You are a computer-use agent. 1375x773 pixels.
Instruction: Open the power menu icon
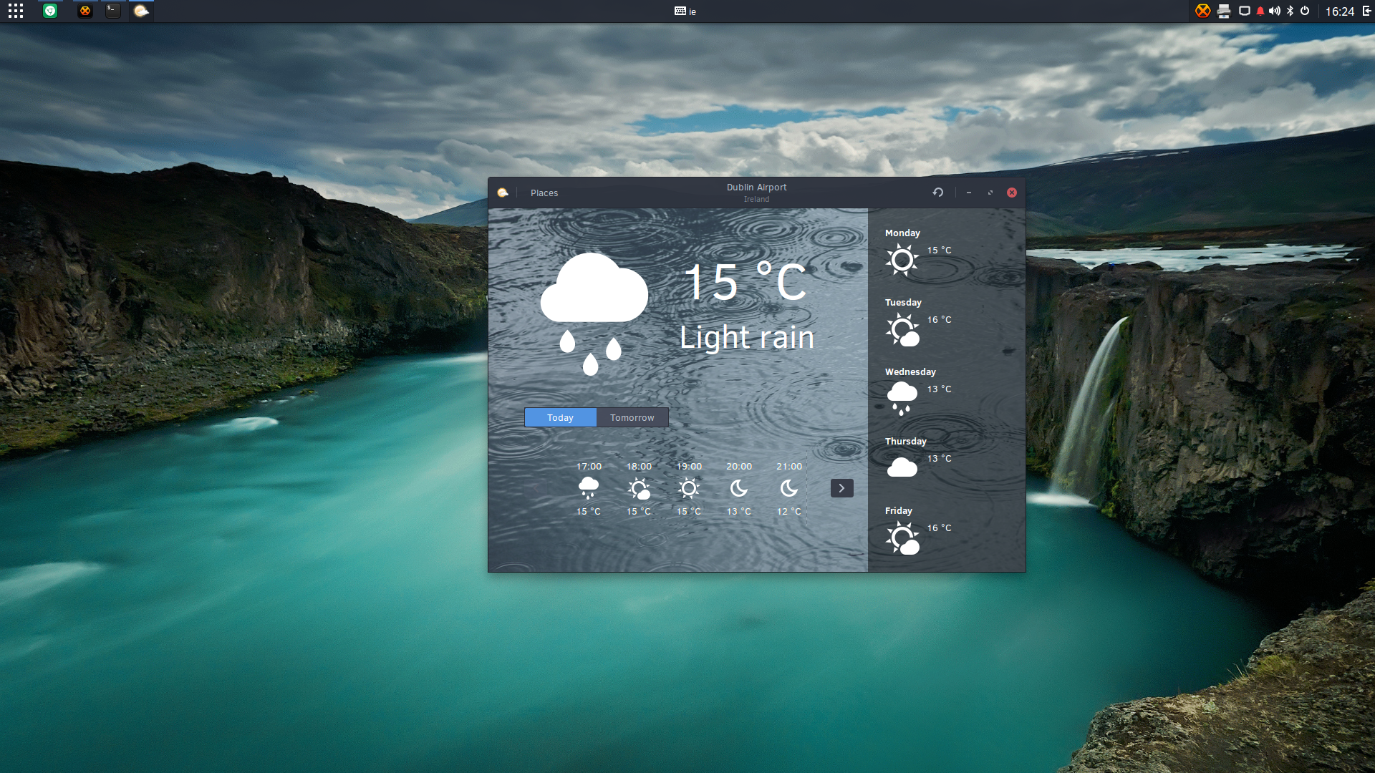[x=1305, y=11]
